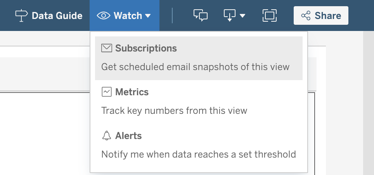Select Subscriptions menu entry
The width and height of the screenshot is (374, 175).
click(x=199, y=58)
